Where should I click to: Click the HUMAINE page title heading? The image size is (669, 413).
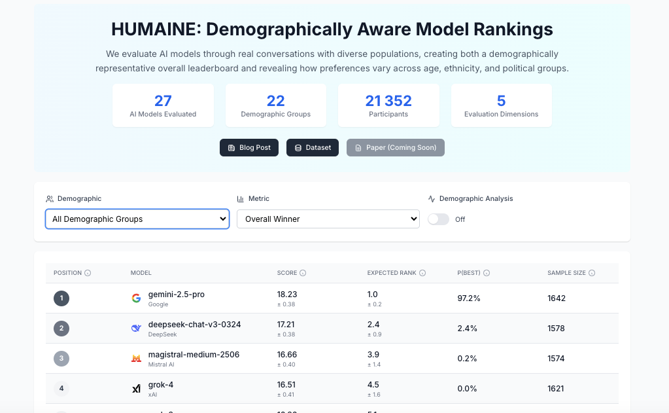(332, 29)
